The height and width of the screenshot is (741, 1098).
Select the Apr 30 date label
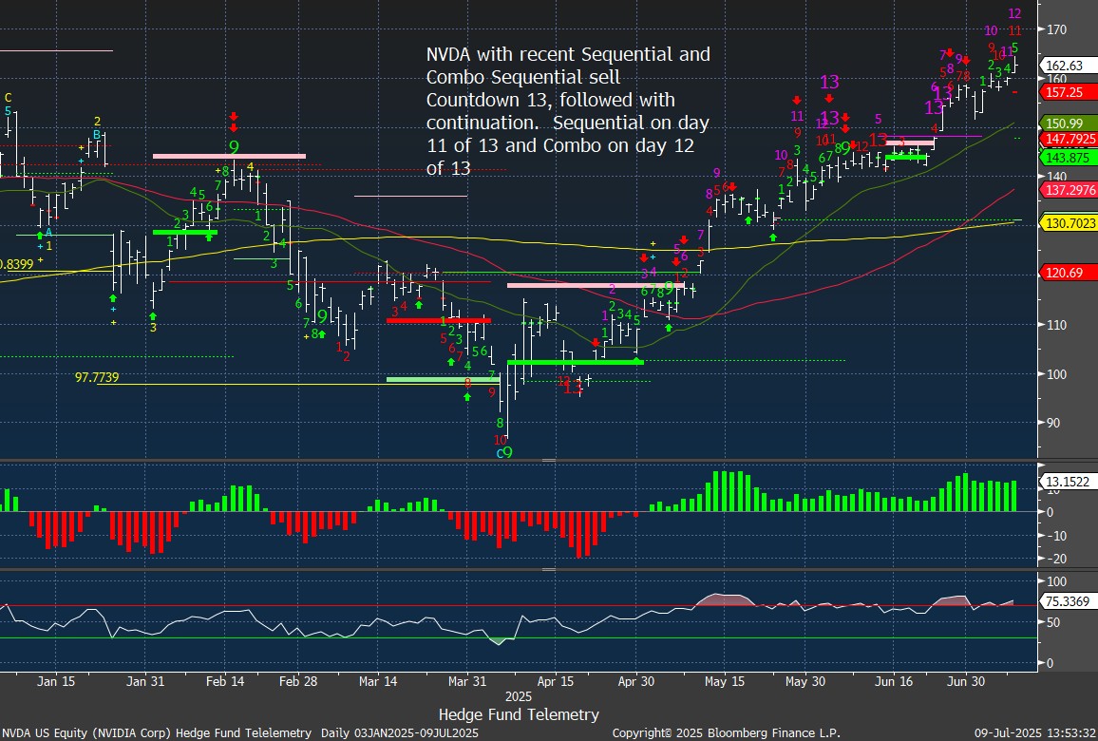(635, 681)
